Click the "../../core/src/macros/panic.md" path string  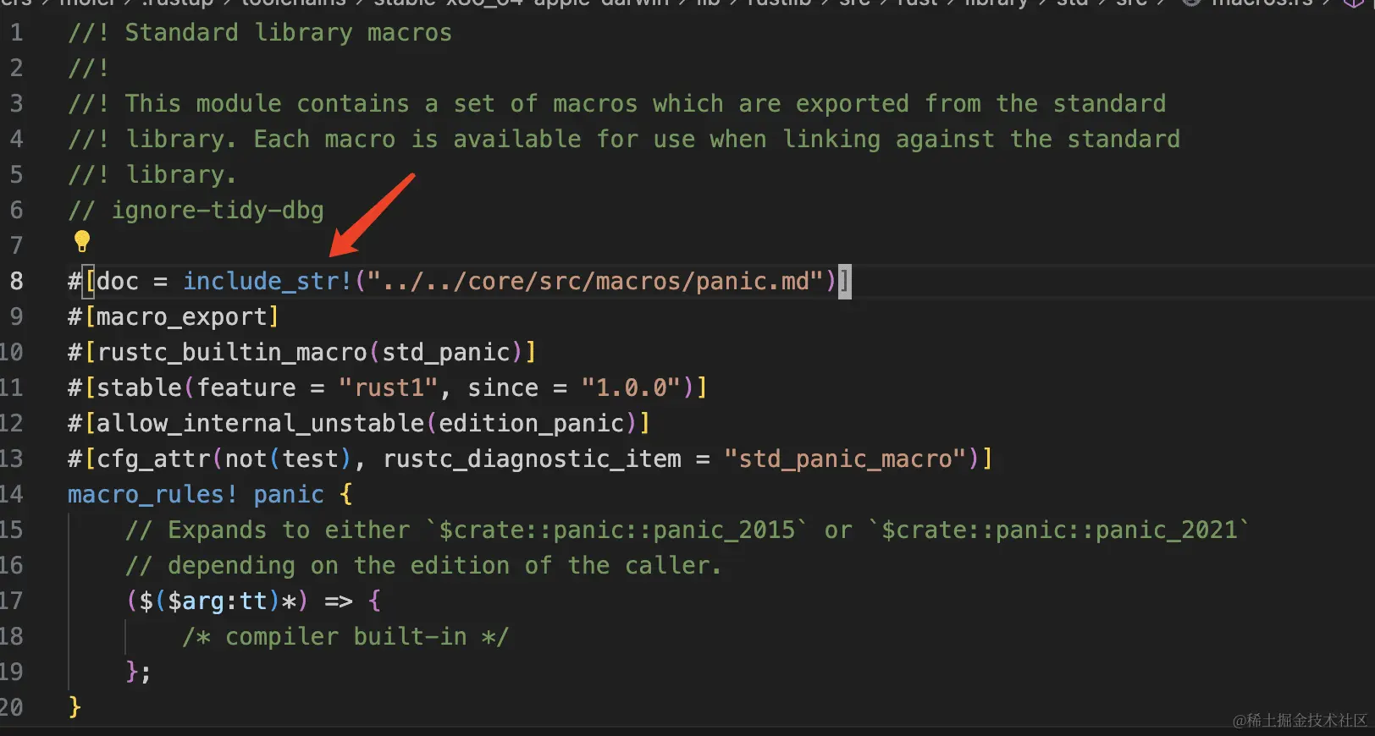click(595, 281)
